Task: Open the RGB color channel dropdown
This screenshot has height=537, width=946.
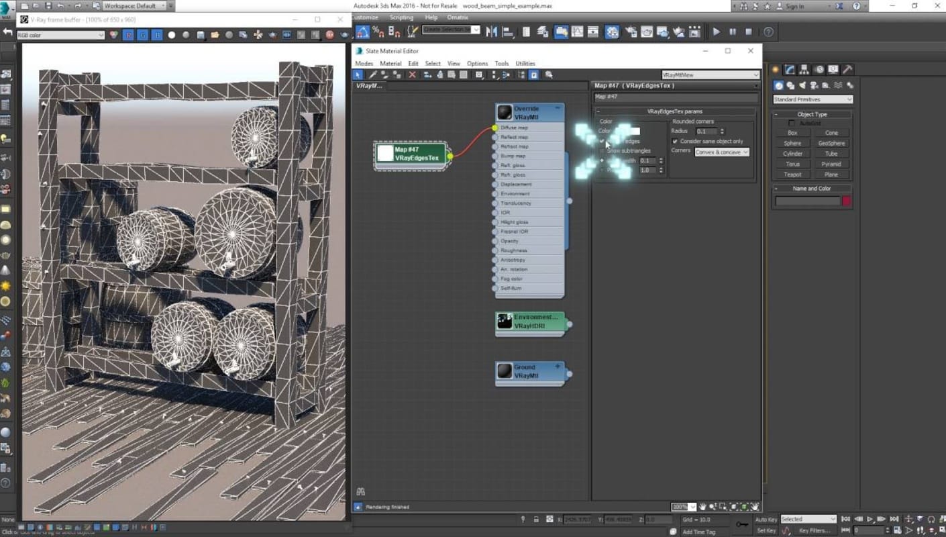Action: 60,35
